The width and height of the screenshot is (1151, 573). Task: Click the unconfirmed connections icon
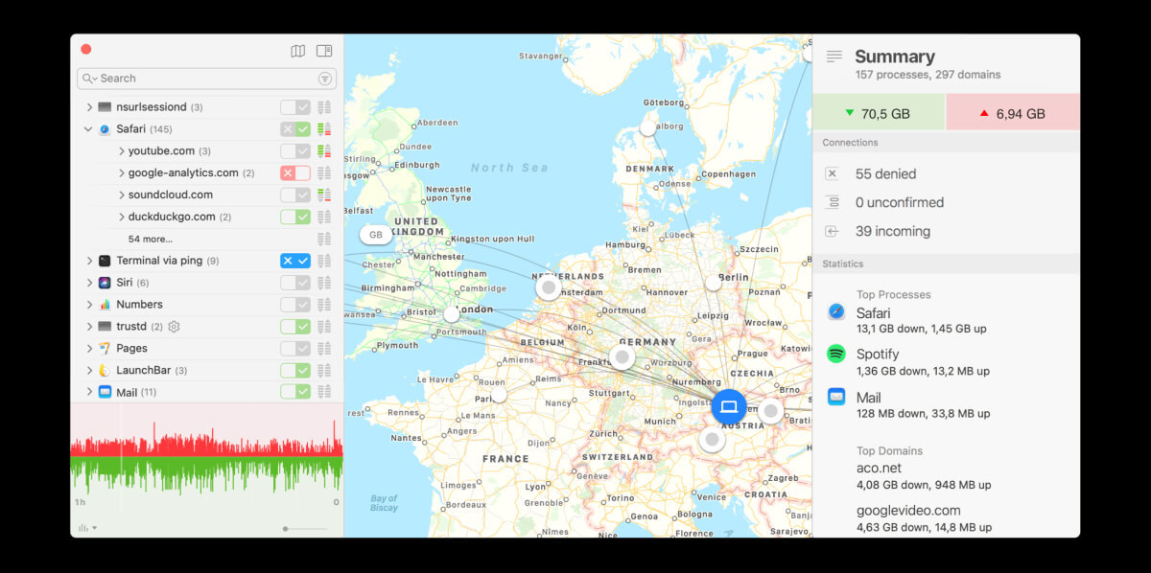click(832, 202)
